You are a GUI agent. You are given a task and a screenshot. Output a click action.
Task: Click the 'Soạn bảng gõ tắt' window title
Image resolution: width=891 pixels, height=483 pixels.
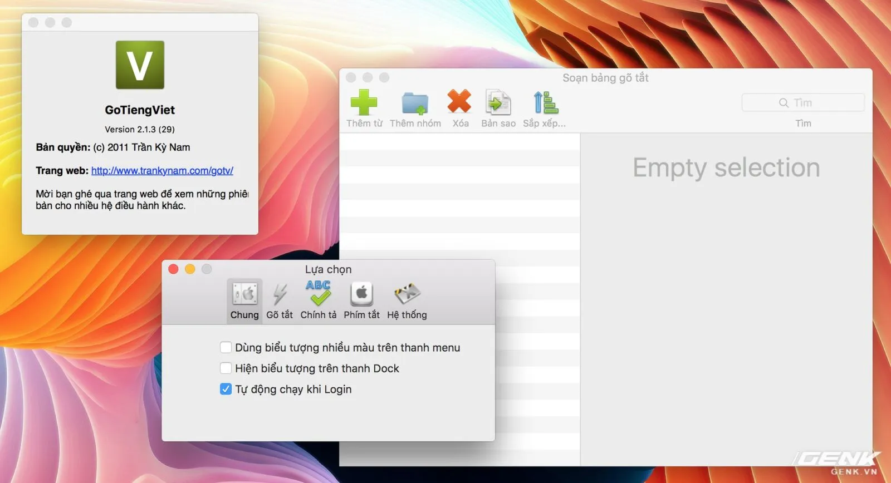[605, 78]
